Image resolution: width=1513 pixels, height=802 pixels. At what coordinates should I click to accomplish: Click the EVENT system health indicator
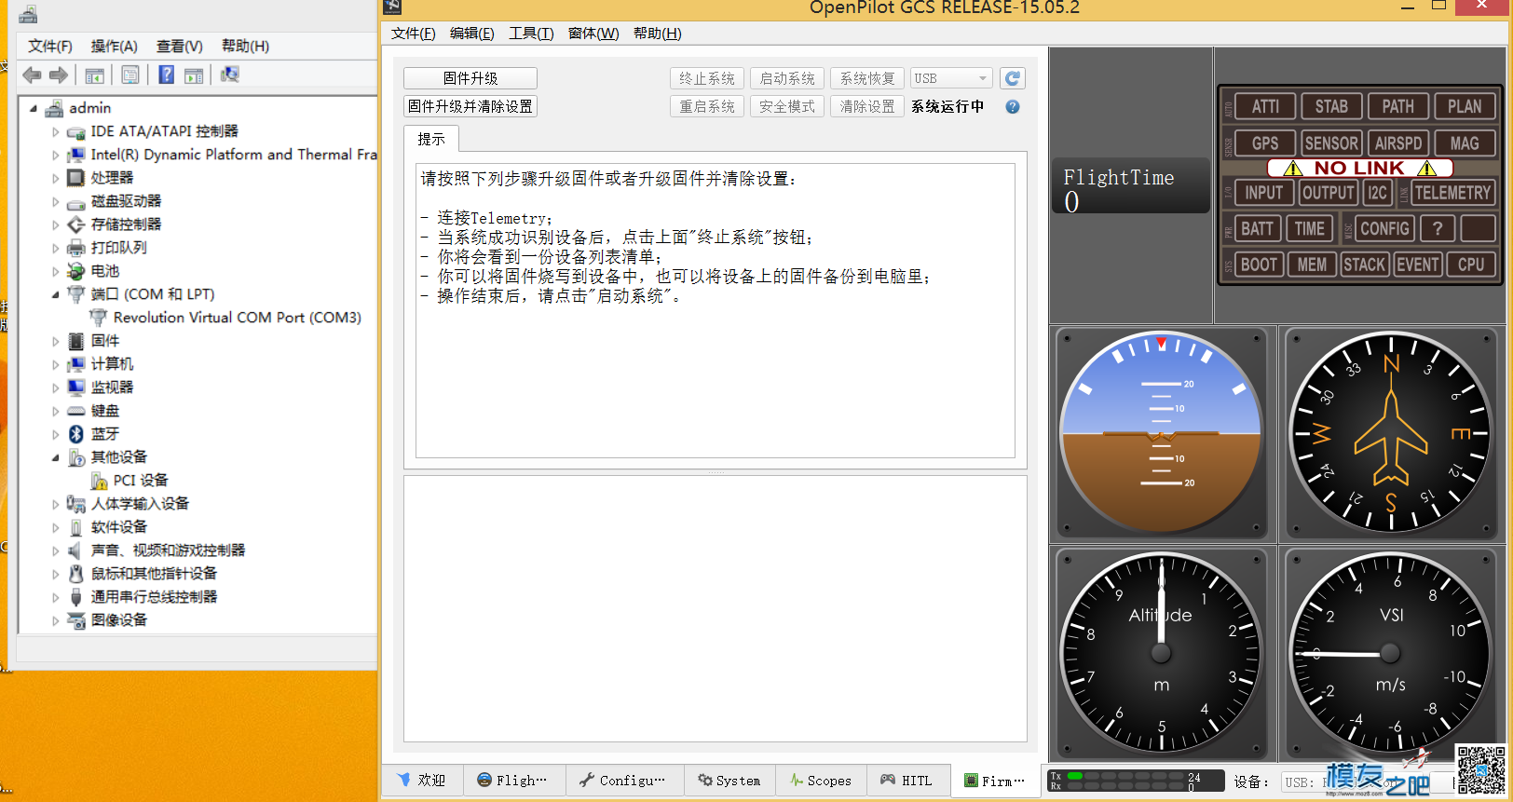point(1418,265)
